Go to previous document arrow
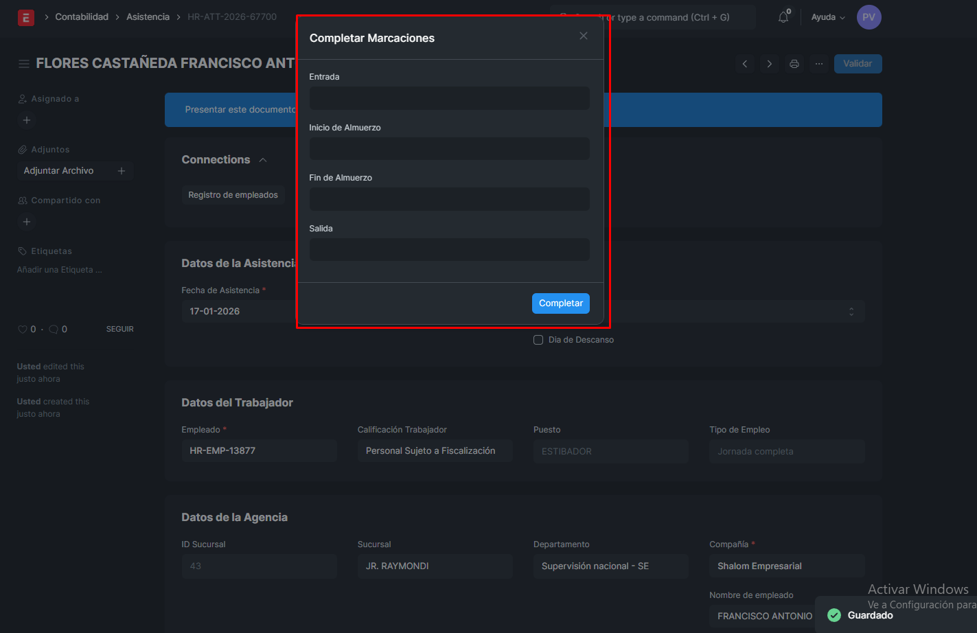 tap(745, 64)
